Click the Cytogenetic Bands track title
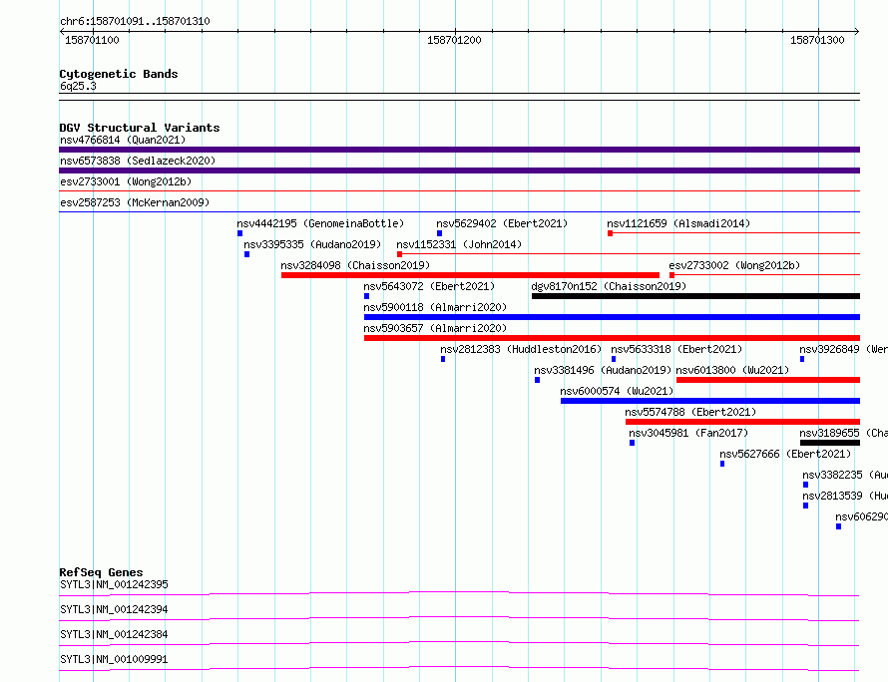This screenshot has height=682, width=888. click(119, 74)
